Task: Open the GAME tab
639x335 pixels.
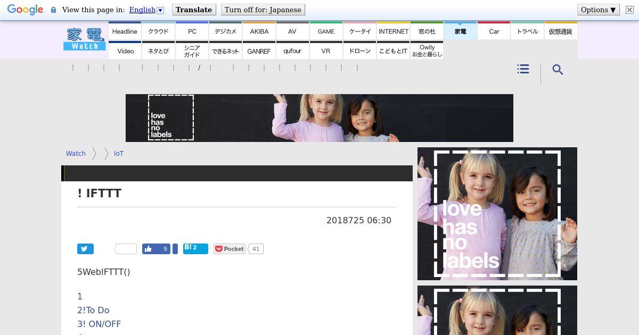Action: pos(326,31)
